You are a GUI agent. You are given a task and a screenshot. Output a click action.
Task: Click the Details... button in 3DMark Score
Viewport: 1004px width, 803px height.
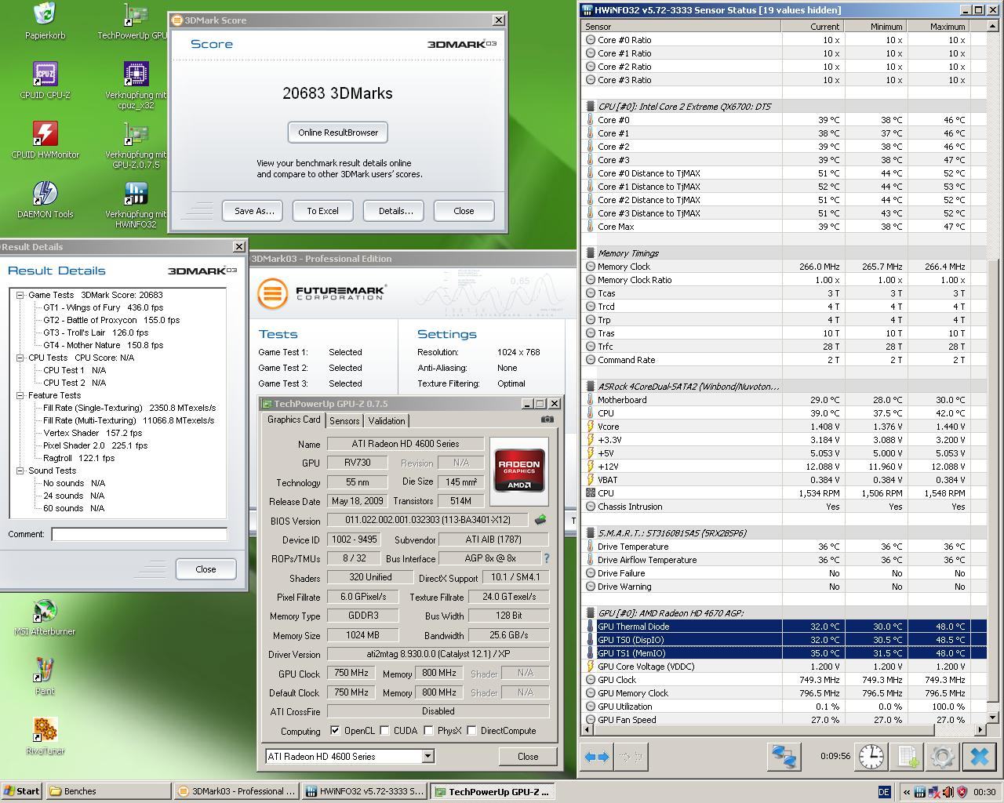tap(395, 211)
